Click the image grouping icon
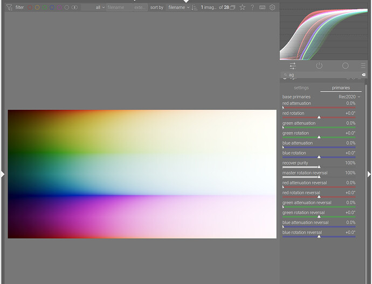The height and width of the screenshot is (284, 372). tap(233, 8)
